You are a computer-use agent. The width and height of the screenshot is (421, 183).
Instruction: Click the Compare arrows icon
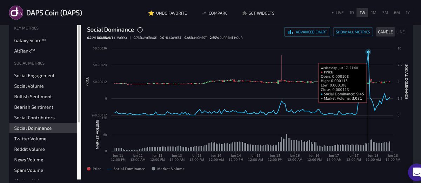tap(204, 13)
